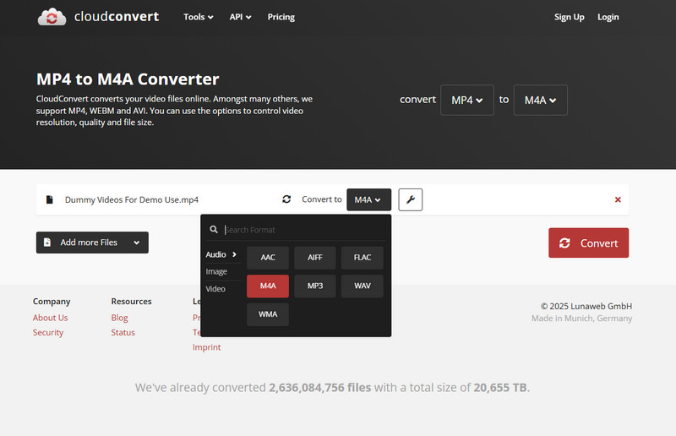Click the CloudConvert cloud logo icon
The image size is (676, 436).
[x=52, y=17]
